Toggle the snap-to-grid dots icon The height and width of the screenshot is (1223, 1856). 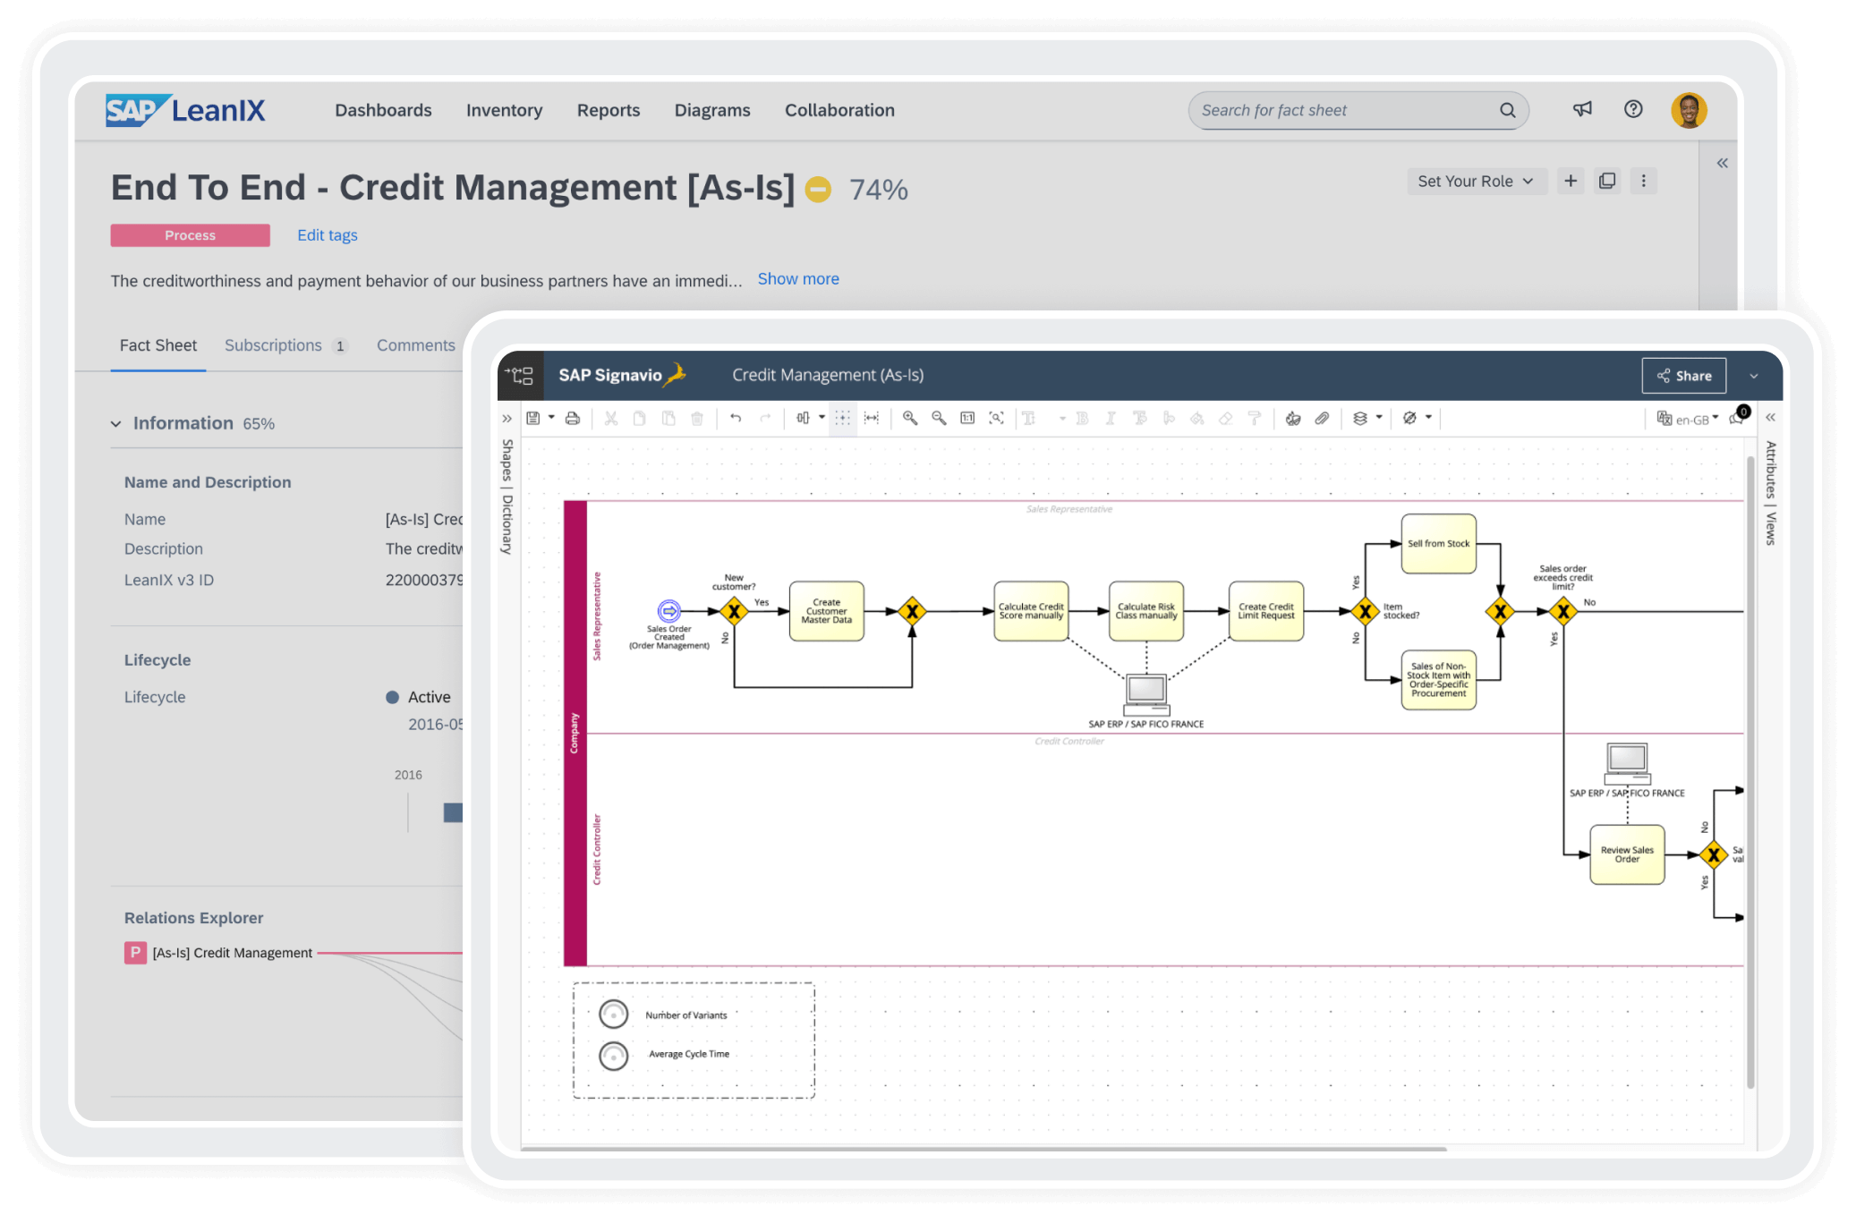click(843, 418)
